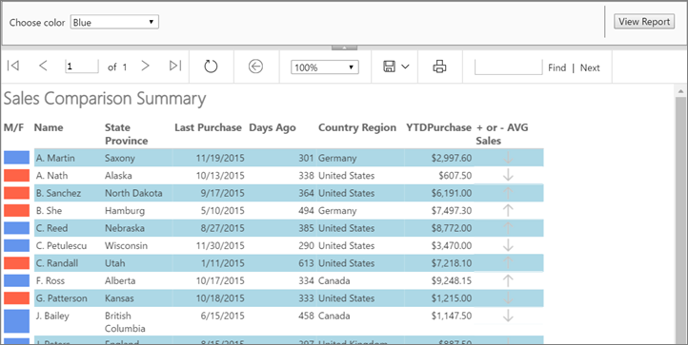This screenshot has width=688, height=345.
Task: Click up arrow in C. Reed row
Action: click(508, 228)
